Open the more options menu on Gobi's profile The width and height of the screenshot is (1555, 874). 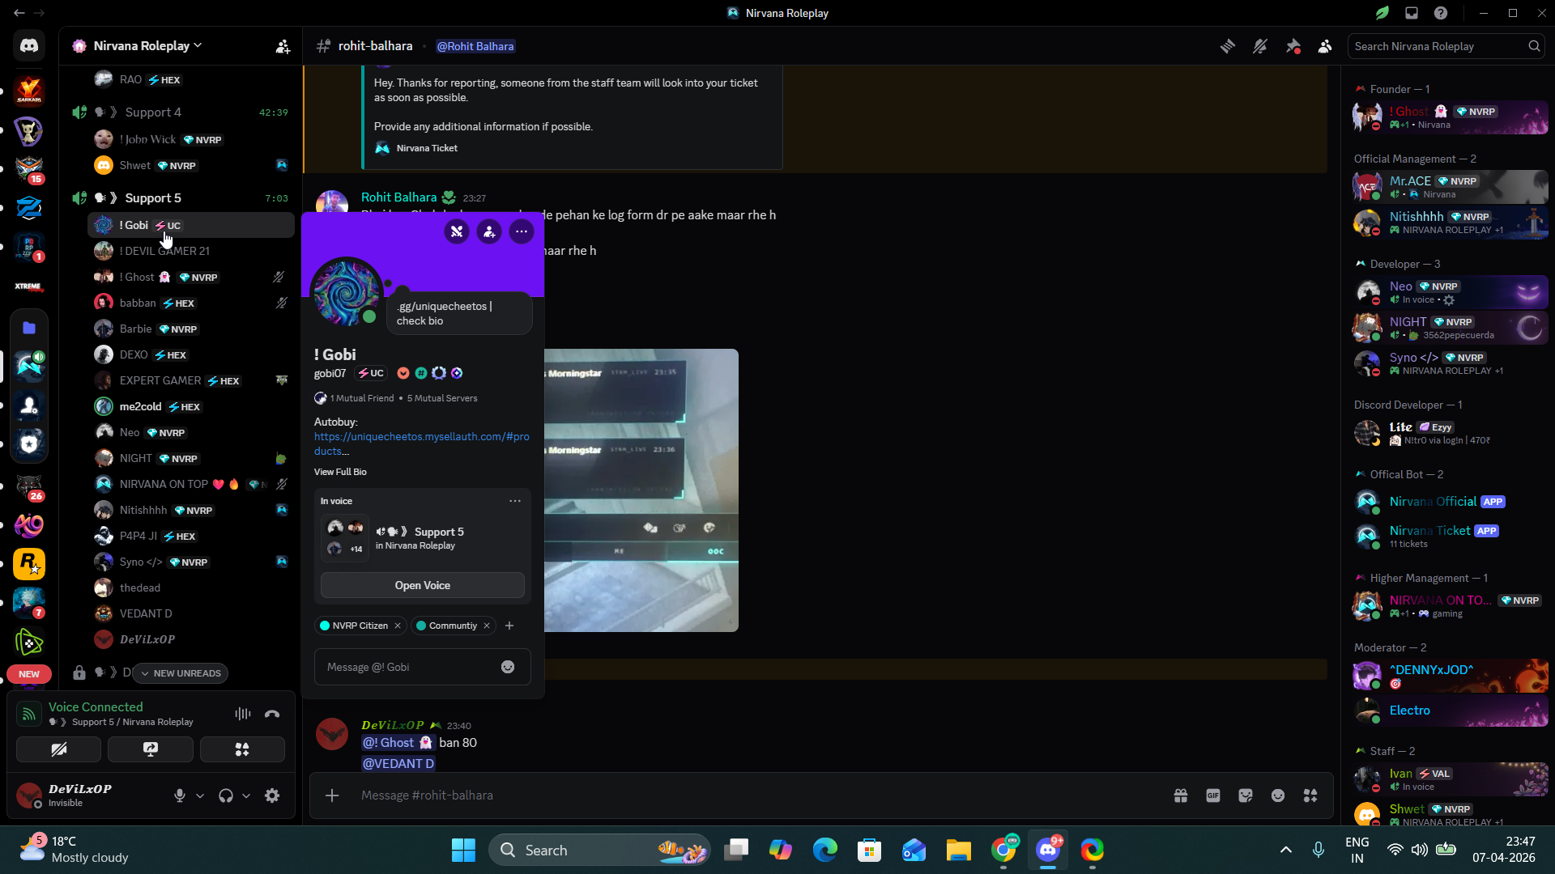coord(522,232)
